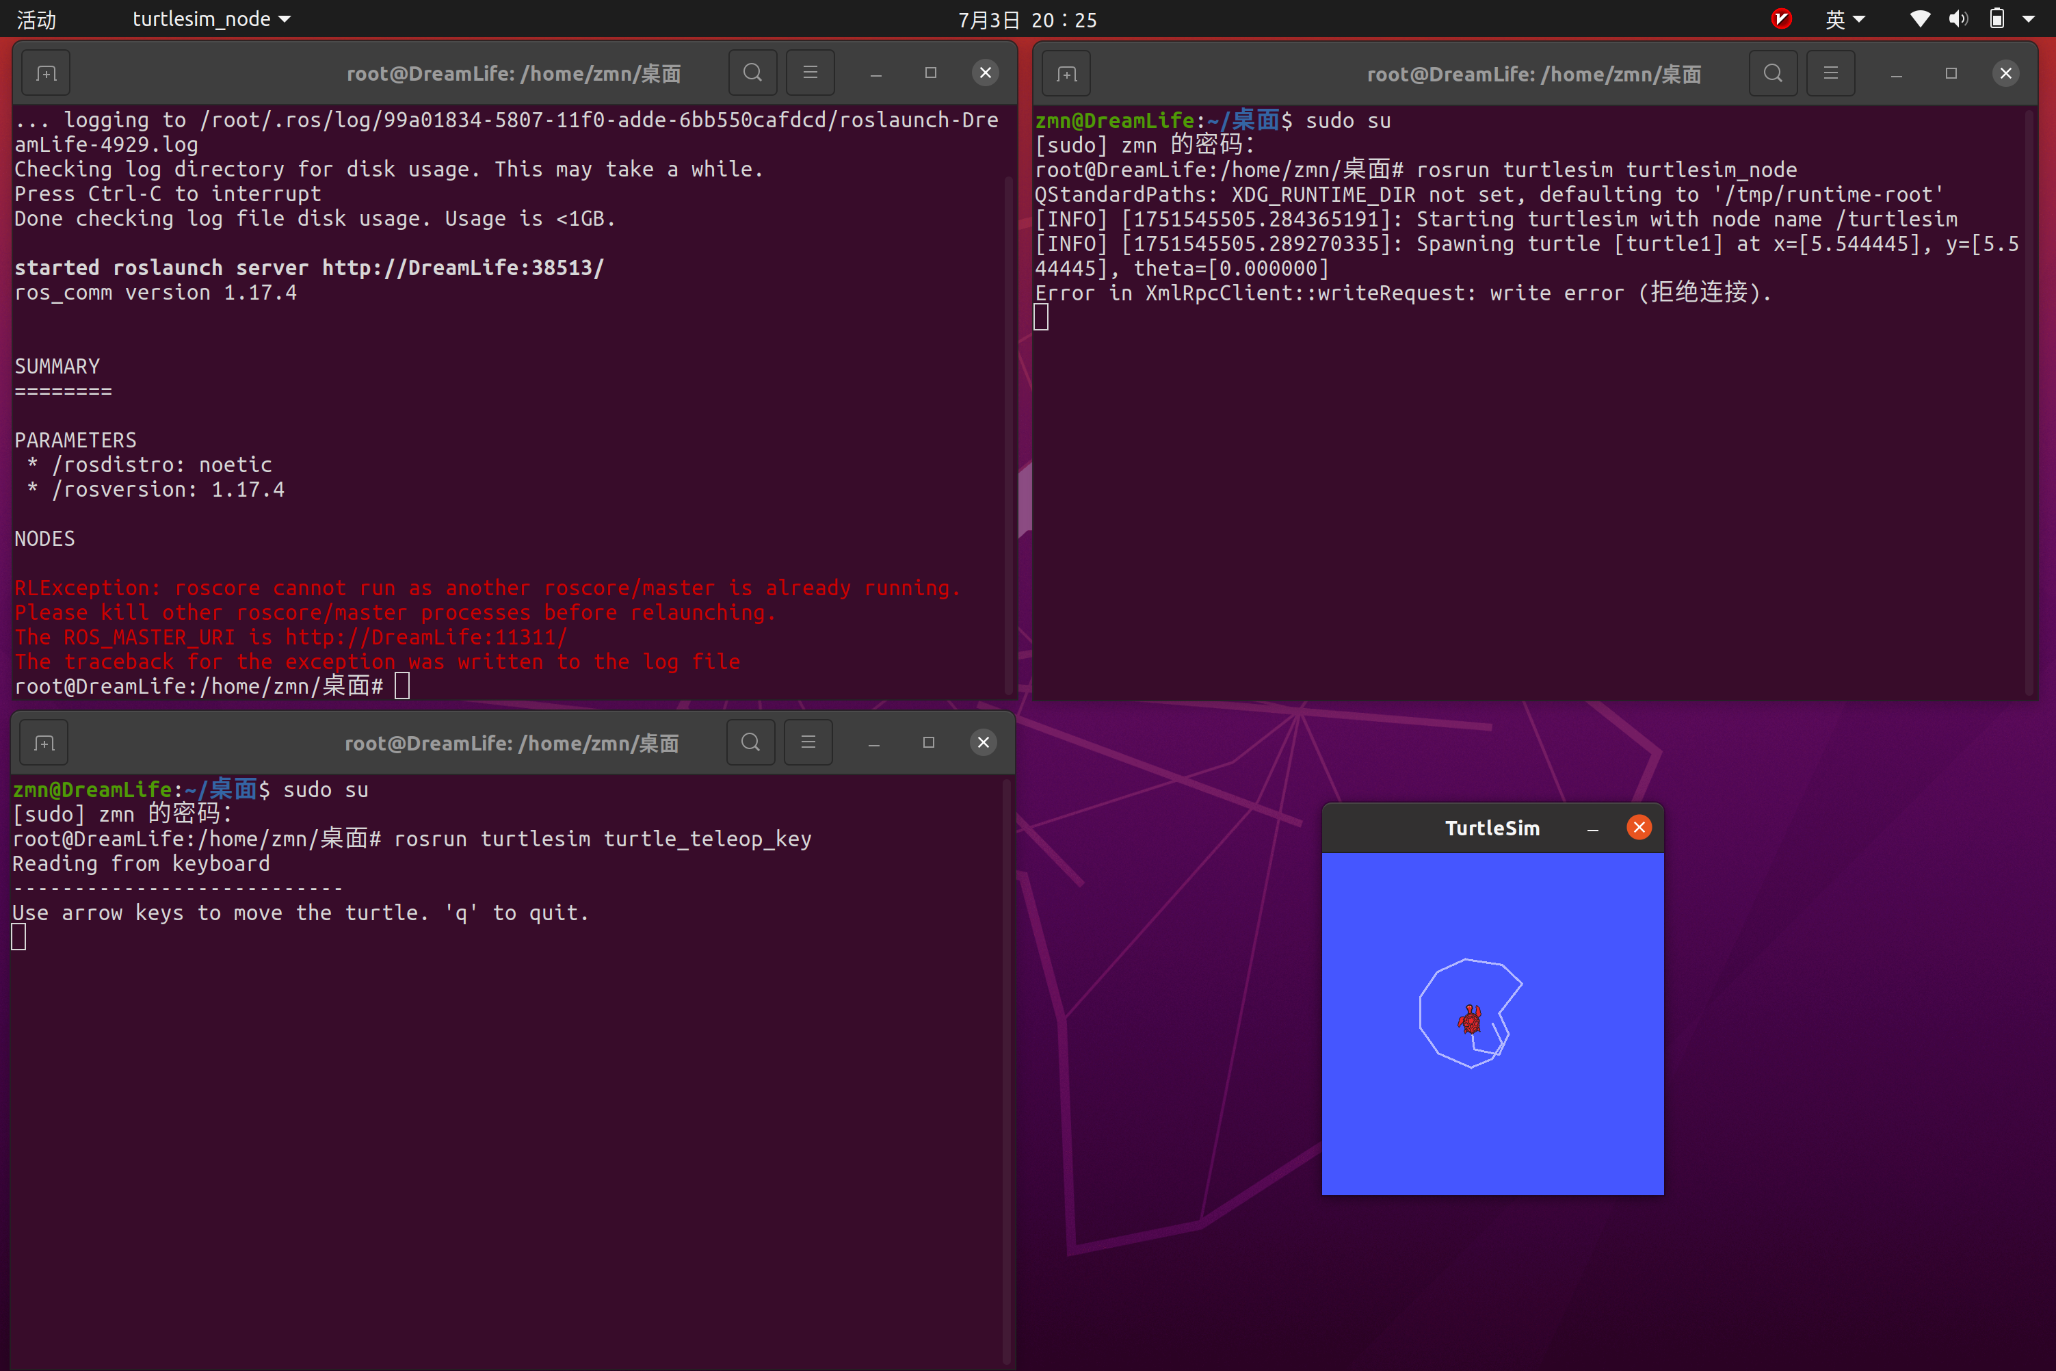Open hamburger menu of top-right terminal
This screenshot has height=1371, width=2056.
click(x=1830, y=73)
